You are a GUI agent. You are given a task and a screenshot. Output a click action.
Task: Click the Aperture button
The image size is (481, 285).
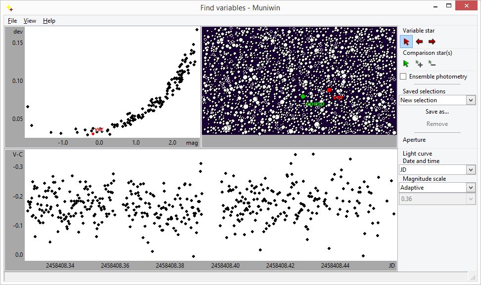coord(414,140)
